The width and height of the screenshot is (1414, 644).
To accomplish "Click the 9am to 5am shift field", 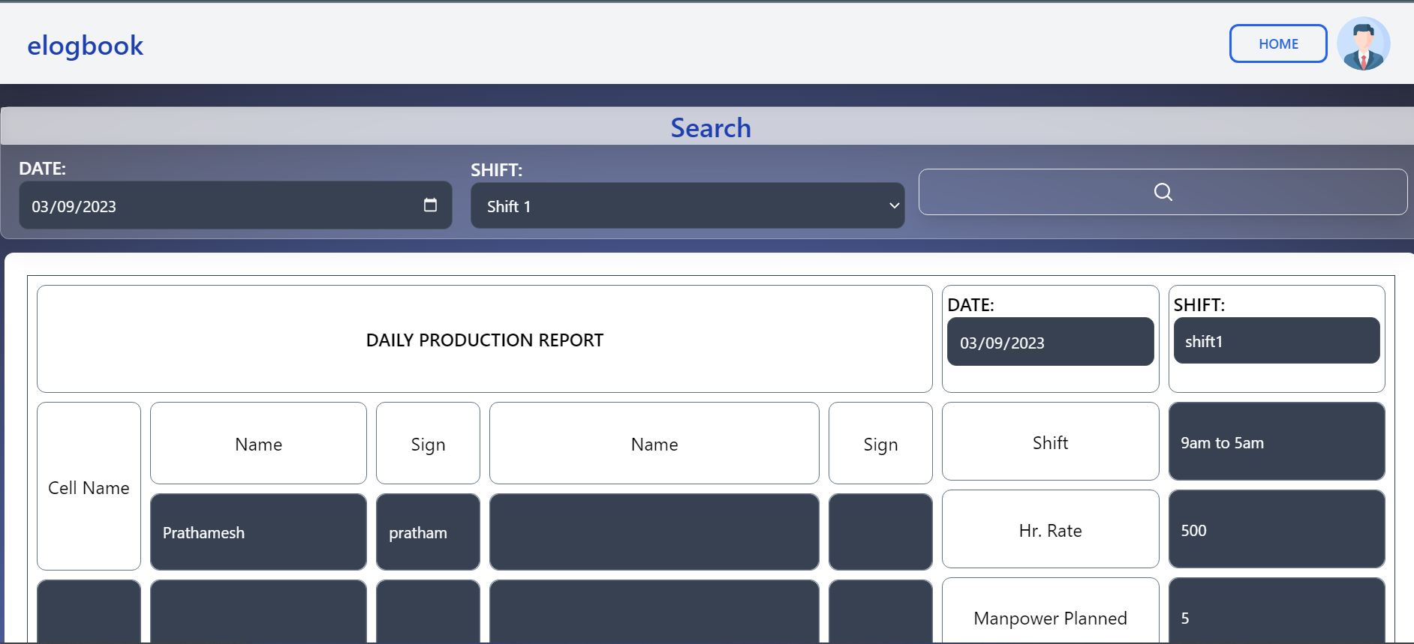I will (1276, 442).
